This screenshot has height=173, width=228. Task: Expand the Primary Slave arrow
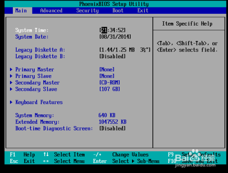pos(11,76)
